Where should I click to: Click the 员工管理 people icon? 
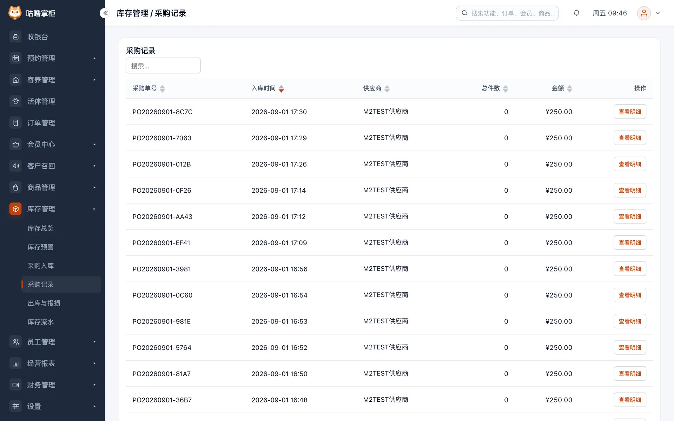(x=15, y=342)
